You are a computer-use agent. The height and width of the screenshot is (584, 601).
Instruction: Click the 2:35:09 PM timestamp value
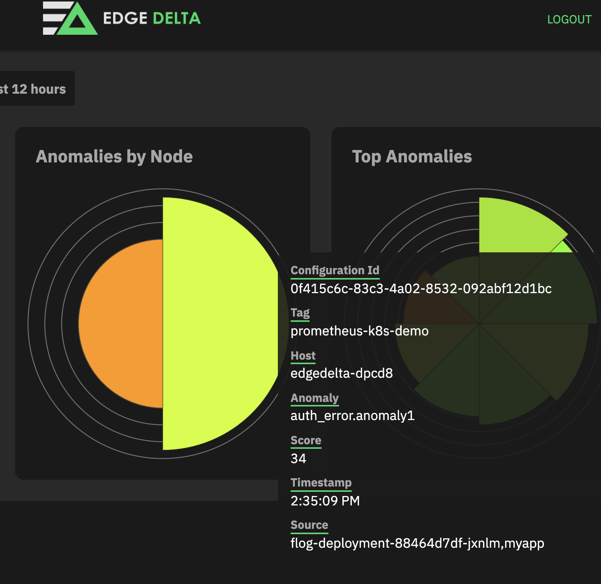(x=325, y=501)
